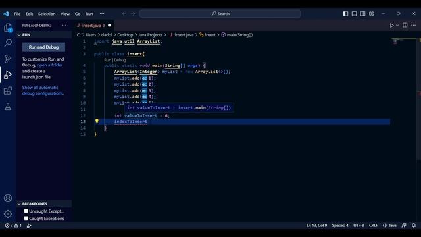Click indexToInsert text on line 13

131,122
